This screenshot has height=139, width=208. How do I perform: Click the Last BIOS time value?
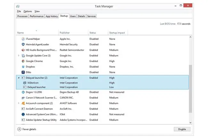pos(184,24)
